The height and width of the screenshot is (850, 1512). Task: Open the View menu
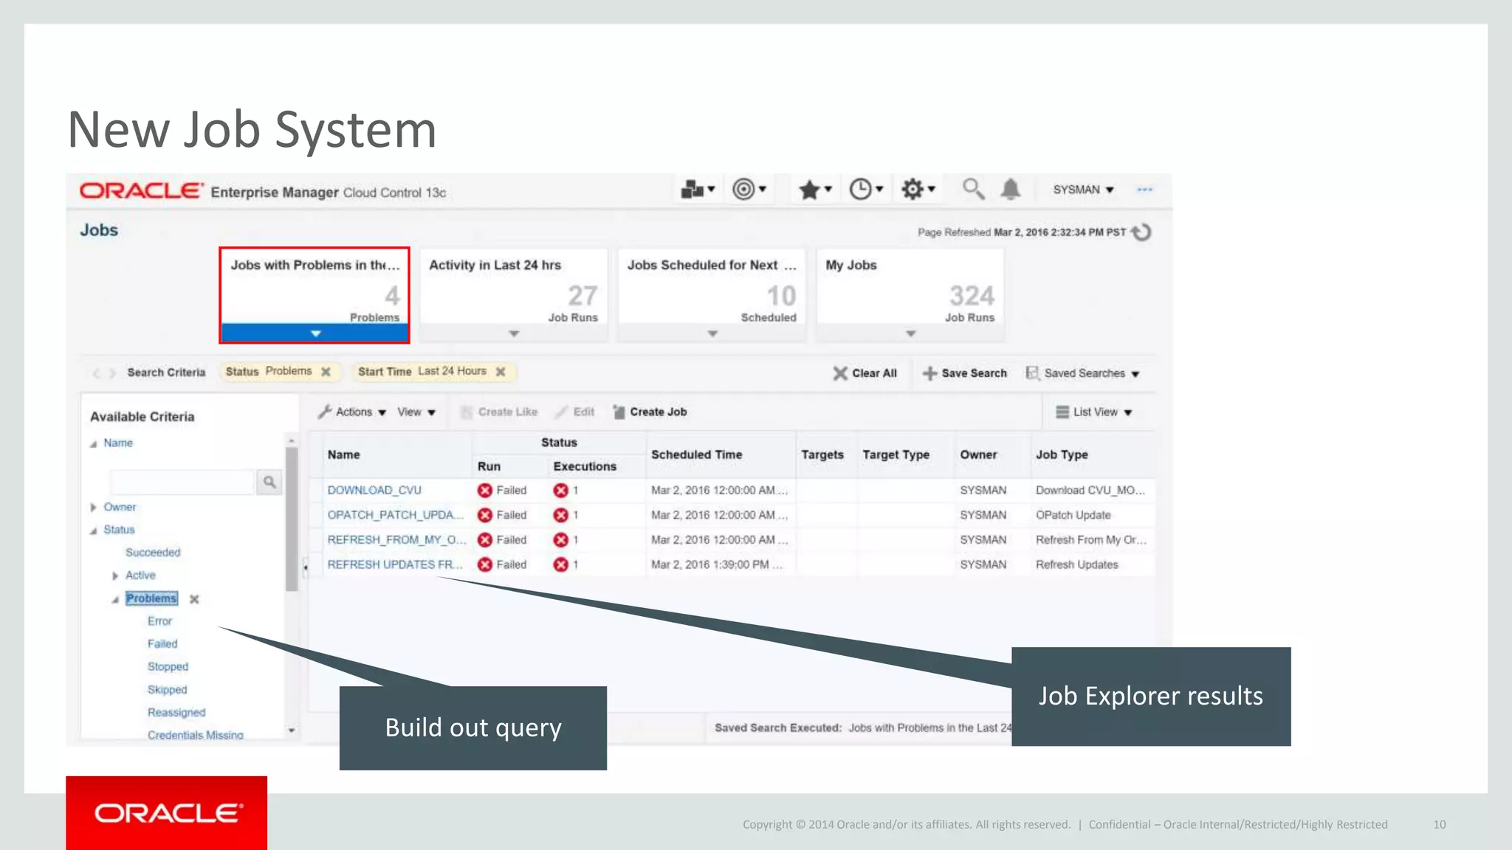coord(416,412)
